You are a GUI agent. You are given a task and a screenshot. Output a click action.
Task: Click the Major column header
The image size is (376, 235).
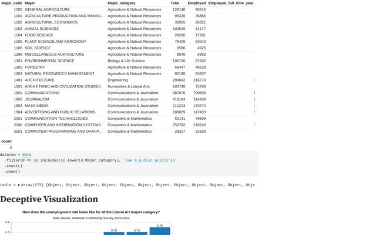[x=31, y=4]
